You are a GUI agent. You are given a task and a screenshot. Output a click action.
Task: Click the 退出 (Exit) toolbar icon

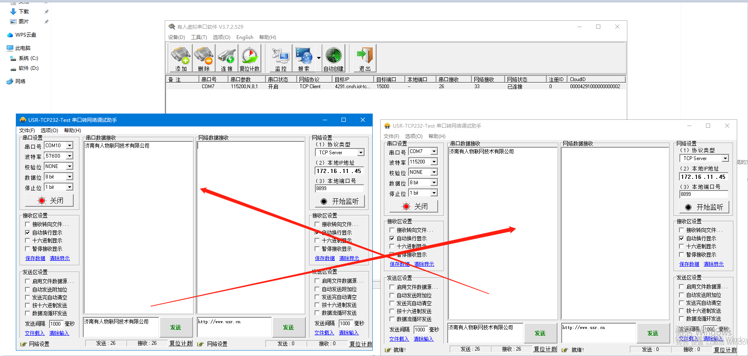(365, 59)
